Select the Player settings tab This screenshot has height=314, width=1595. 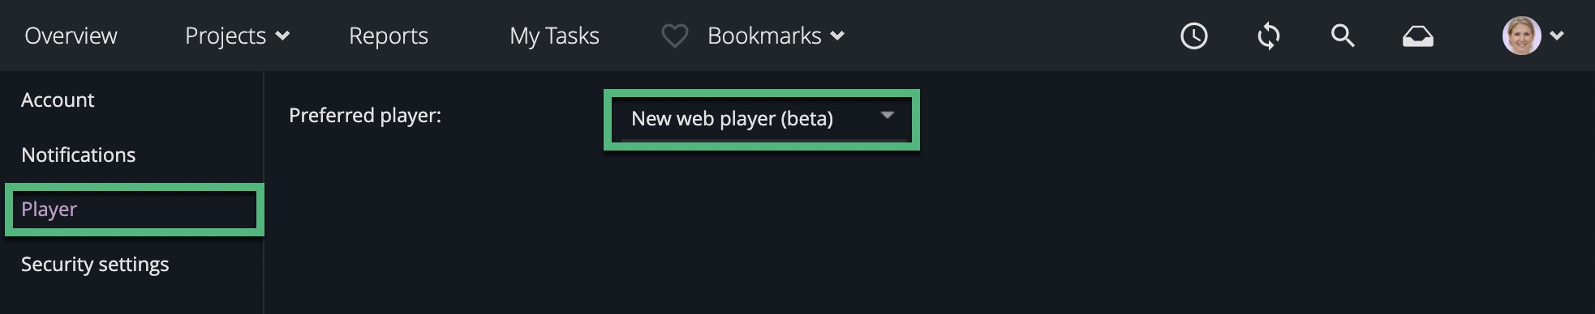pos(135,210)
